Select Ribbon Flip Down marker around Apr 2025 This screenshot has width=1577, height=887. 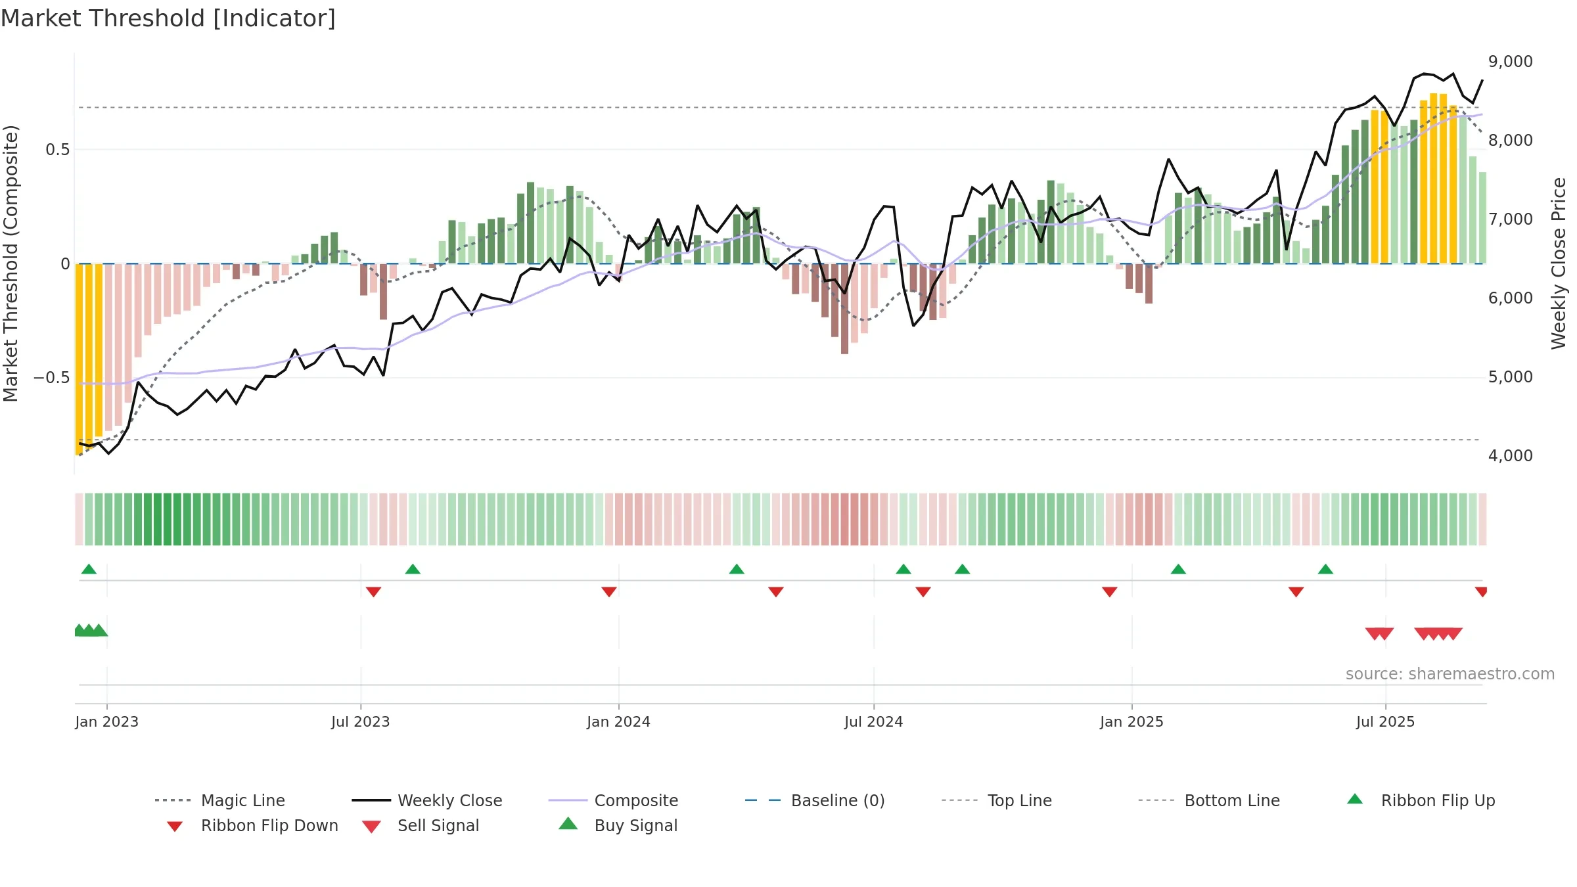click(1296, 592)
